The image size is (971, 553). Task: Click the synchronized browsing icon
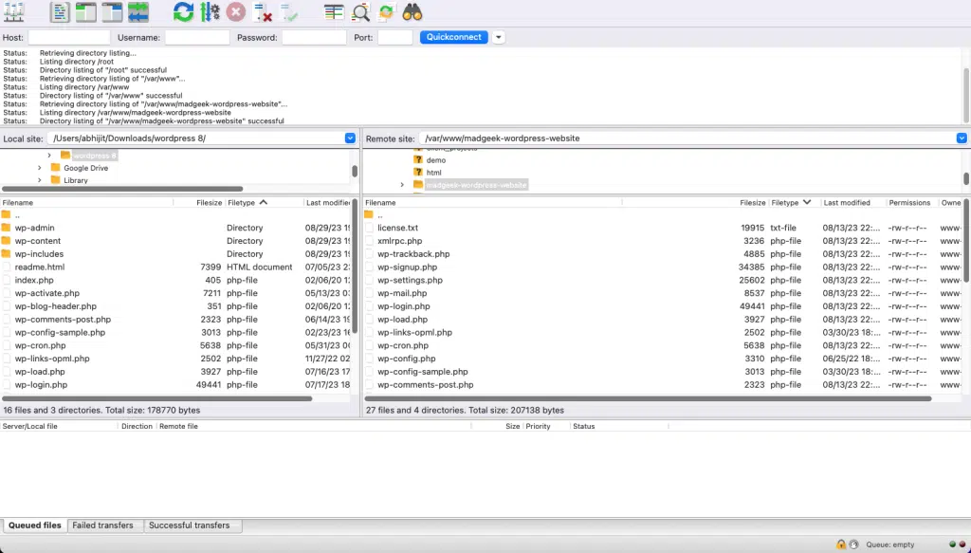coord(386,12)
